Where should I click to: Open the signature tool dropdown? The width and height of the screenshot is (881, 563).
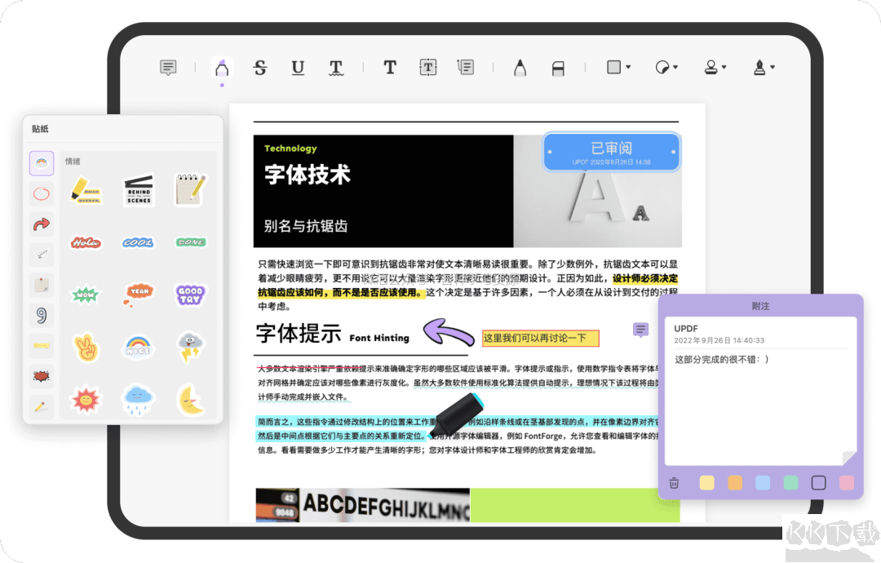coord(764,68)
